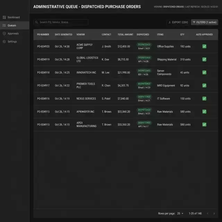222x222 pixels.
Task: Click contact M. Lee
Action: pos(105,72)
